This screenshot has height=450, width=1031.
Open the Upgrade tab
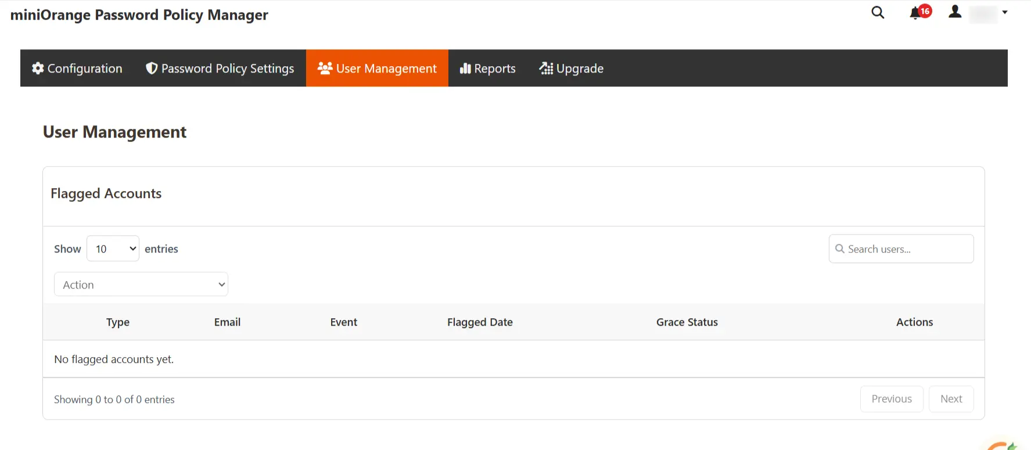coord(571,69)
